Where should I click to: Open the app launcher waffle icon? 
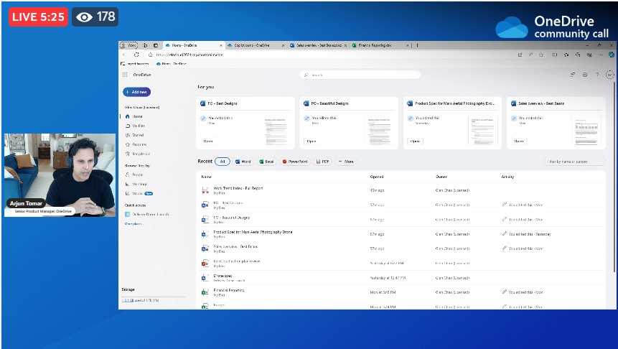click(x=125, y=75)
